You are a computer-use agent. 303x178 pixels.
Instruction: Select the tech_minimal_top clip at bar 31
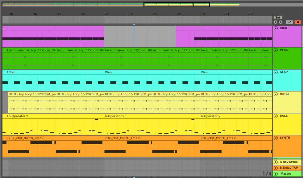click(176, 50)
